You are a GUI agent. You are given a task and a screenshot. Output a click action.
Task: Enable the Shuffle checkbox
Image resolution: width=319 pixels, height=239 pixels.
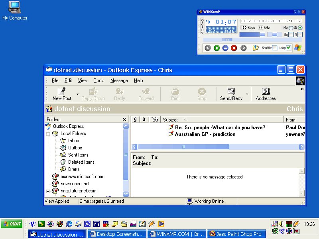(274, 48)
